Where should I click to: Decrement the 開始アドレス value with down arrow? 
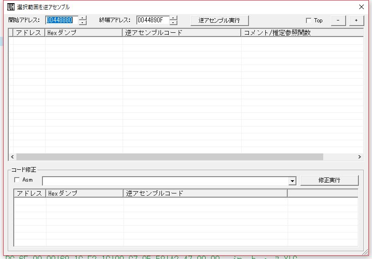click(83, 22)
